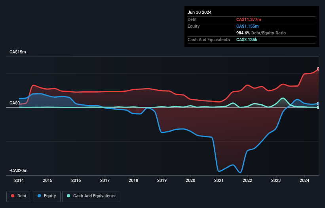Image resolution: width=325 pixels, height=208 pixels.
Task: Click the Jun 30 2024 tooltip date
Action: (200, 12)
